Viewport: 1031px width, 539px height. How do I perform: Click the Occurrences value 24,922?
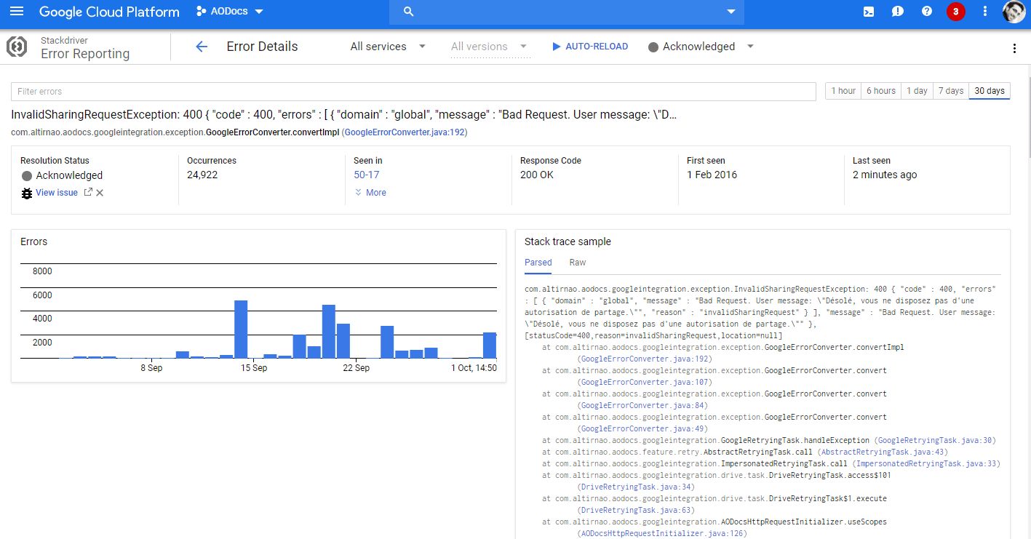[x=202, y=175]
